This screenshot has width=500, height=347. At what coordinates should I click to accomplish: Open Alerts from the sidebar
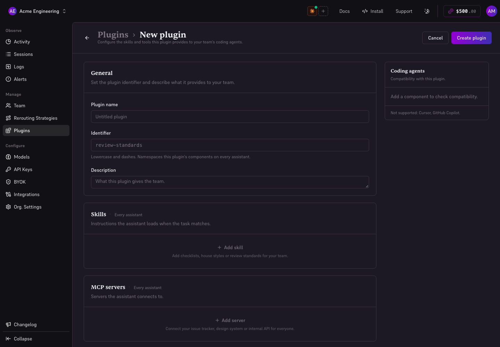point(36,79)
